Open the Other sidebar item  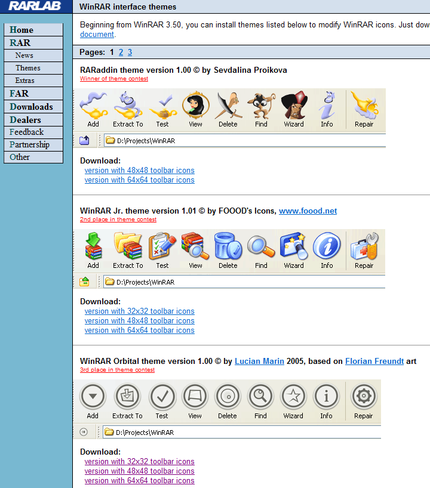tap(33, 157)
